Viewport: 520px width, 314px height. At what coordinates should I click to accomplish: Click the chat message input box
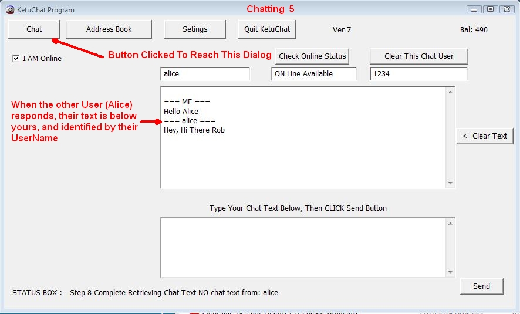click(x=302, y=247)
